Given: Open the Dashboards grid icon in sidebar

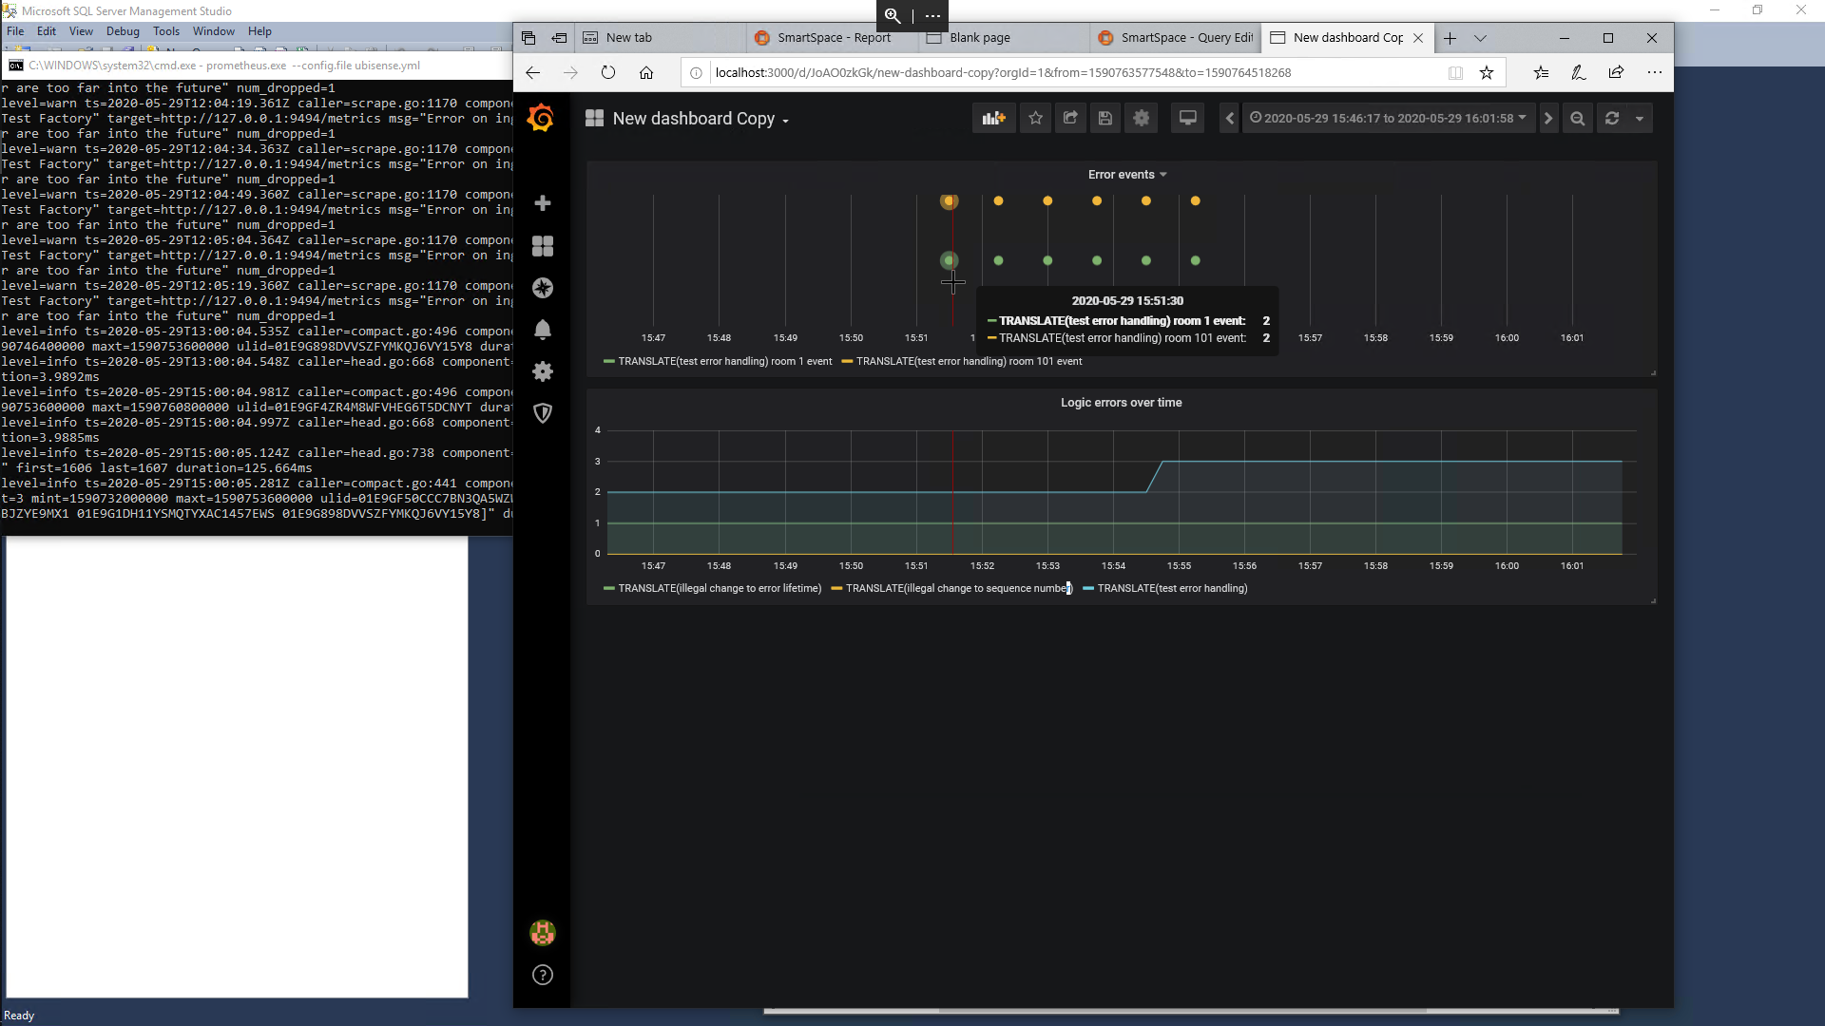Looking at the screenshot, I should (x=543, y=246).
